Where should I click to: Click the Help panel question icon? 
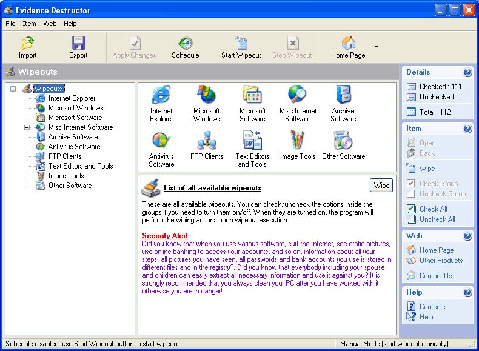coord(467,292)
